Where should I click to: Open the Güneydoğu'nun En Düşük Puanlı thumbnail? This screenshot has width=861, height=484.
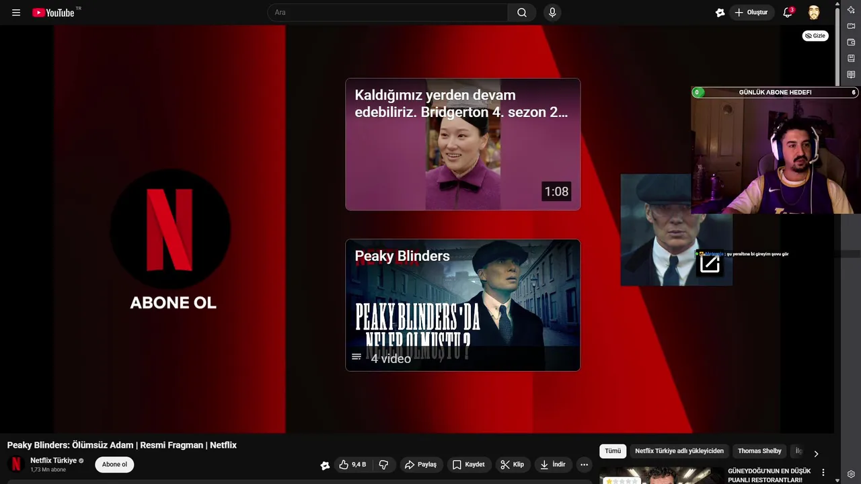[x=662, y=475]
